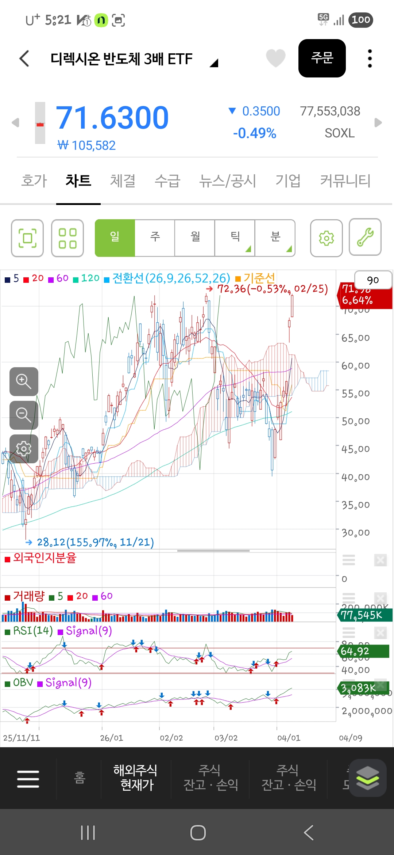Tap the heart favorite icon
This screenshot has height=855, width=394.
(x=275, y=58)
